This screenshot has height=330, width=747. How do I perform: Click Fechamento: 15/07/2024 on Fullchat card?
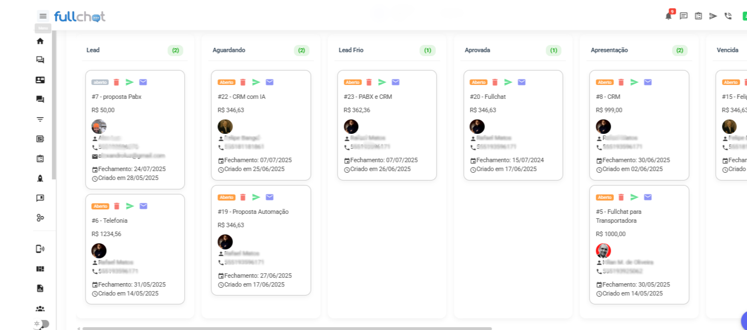(x=507, y=160)
